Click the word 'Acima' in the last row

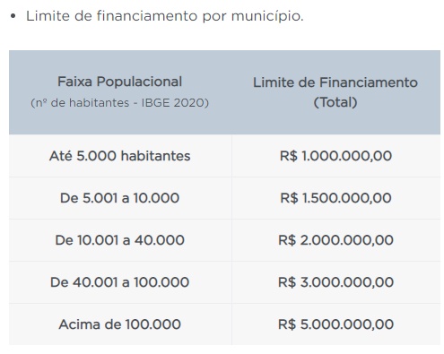click(80, 324)
